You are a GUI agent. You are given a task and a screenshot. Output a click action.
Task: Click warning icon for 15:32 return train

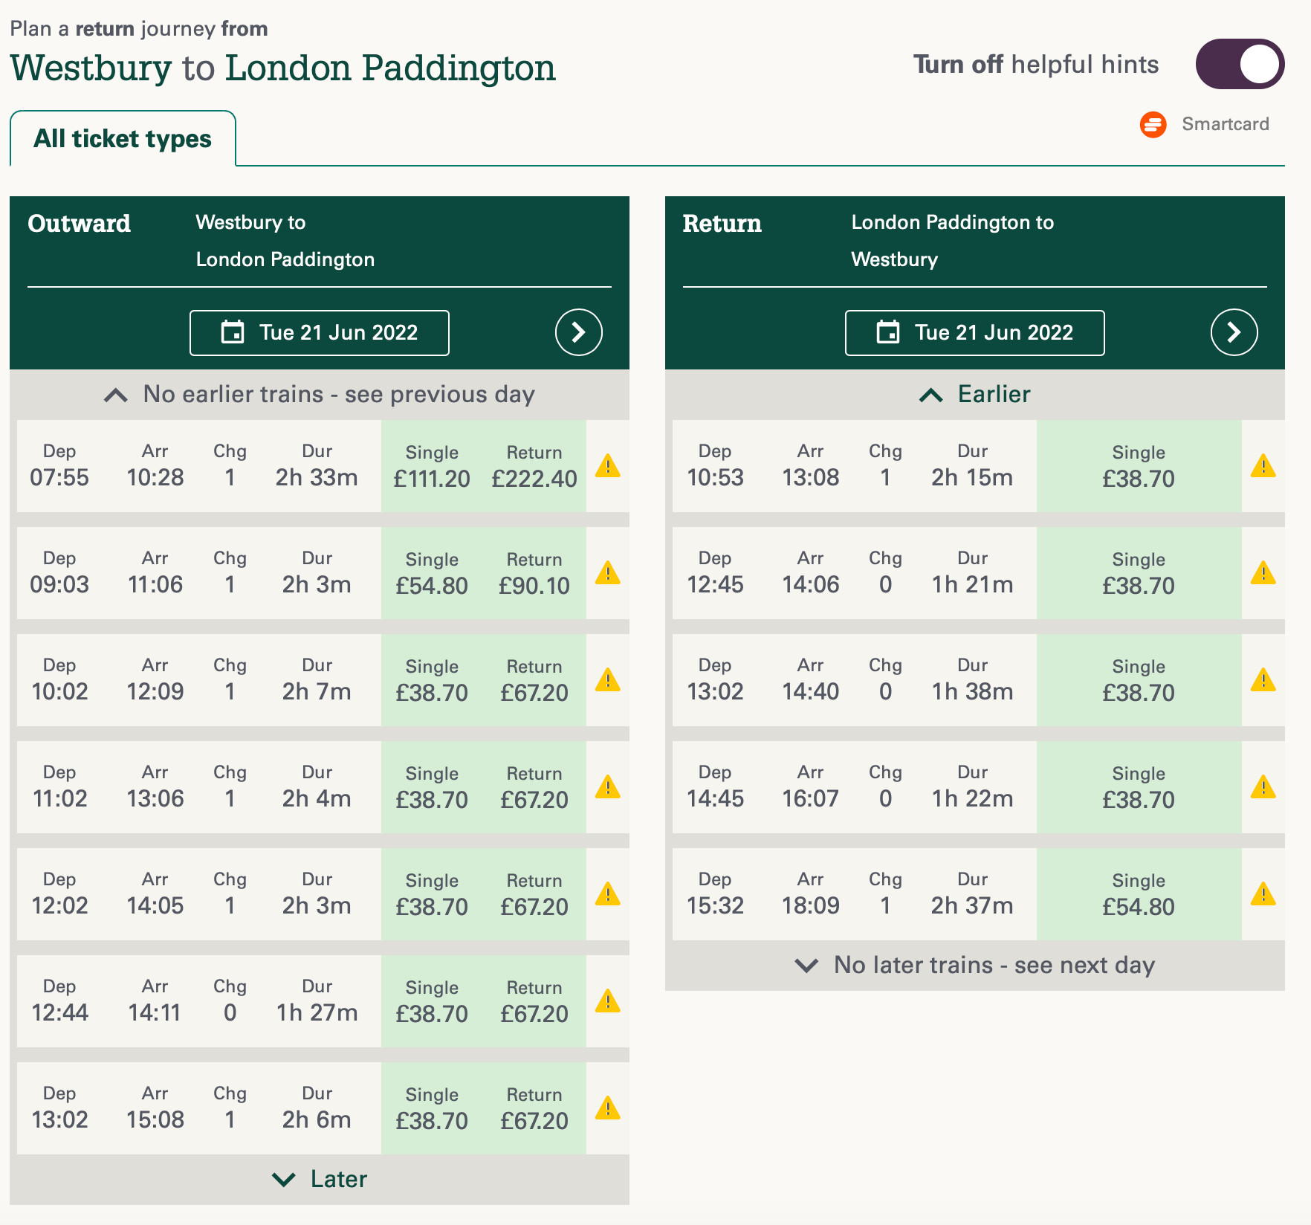[x=1263, y=894]
